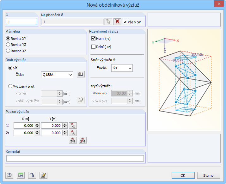The width and height of the screenshot is (226, 184).
Task: Click the Vzdál. výztuže spacing field
Action: click(49, 102)
